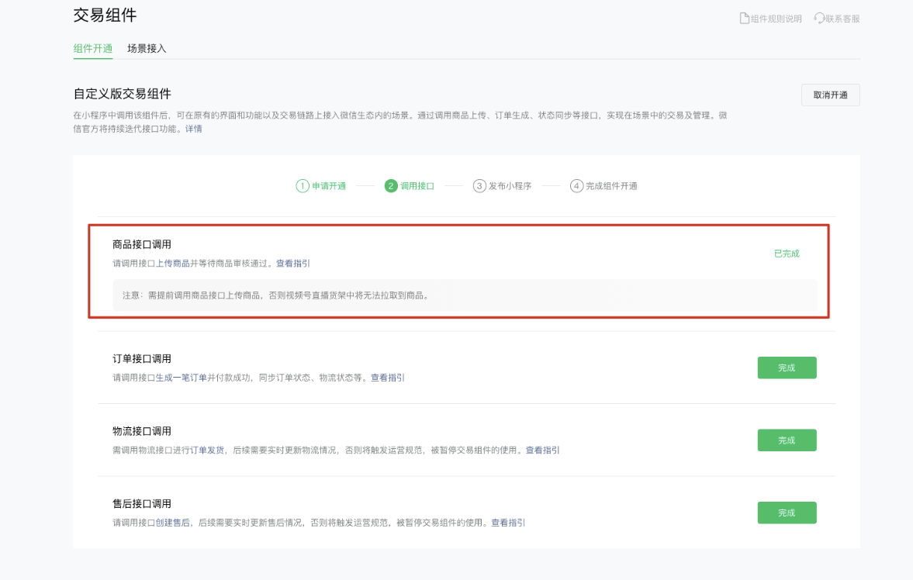Screen dimensions: 913x580
Task: Click step 1 circle 申请开通
Action: click(302, 186)
